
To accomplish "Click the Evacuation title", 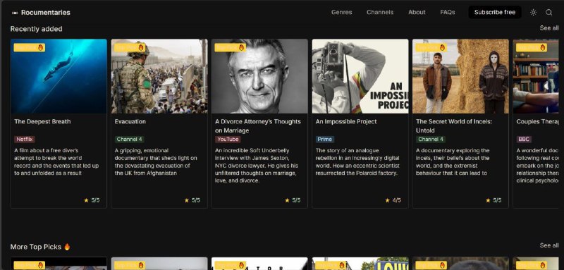I will (130, 121).
